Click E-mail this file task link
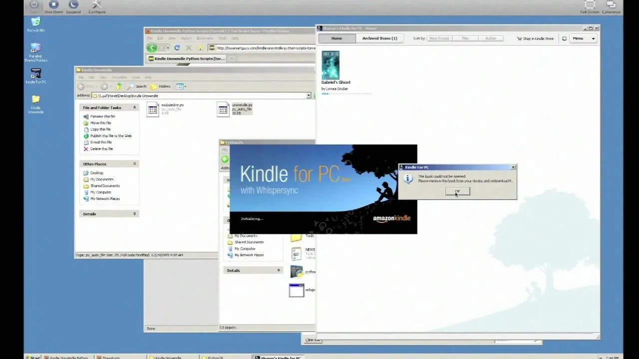This screenshot has width=639, height=359. (101, 142)
